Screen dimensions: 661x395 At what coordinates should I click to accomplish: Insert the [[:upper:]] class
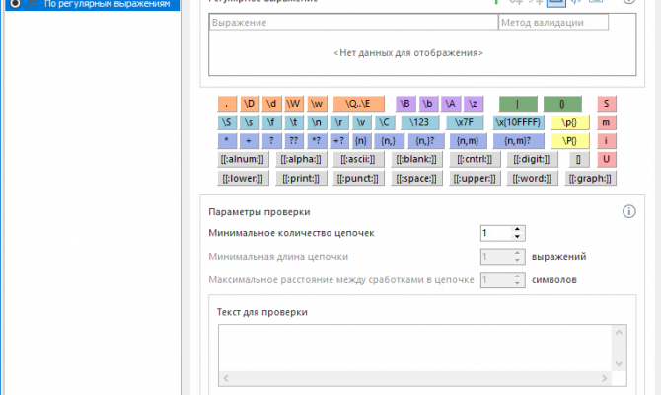click(x=475, y=178)
